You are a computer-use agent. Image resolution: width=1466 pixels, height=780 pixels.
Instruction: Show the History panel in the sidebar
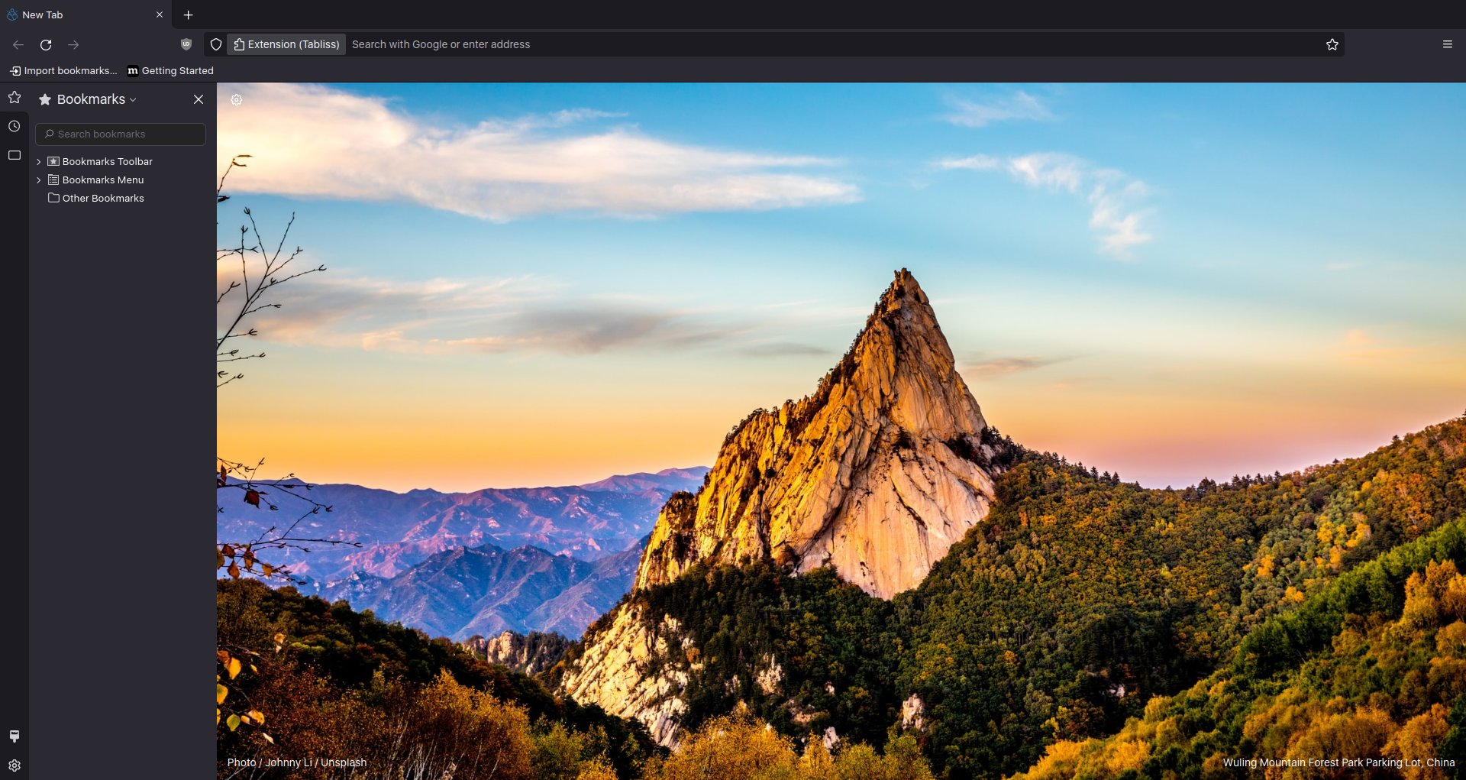point(14,126)
